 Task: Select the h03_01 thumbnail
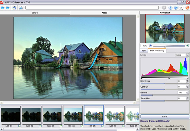pyautogui.click(x=11, y=115)
